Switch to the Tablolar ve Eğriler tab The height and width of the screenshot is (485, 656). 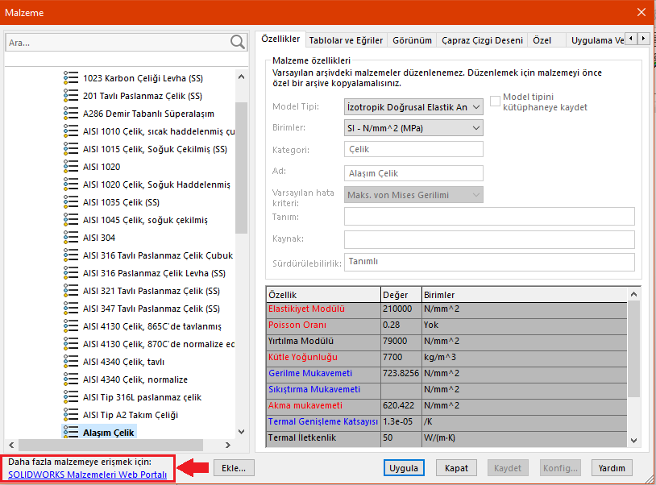click(x=347, y=39)
